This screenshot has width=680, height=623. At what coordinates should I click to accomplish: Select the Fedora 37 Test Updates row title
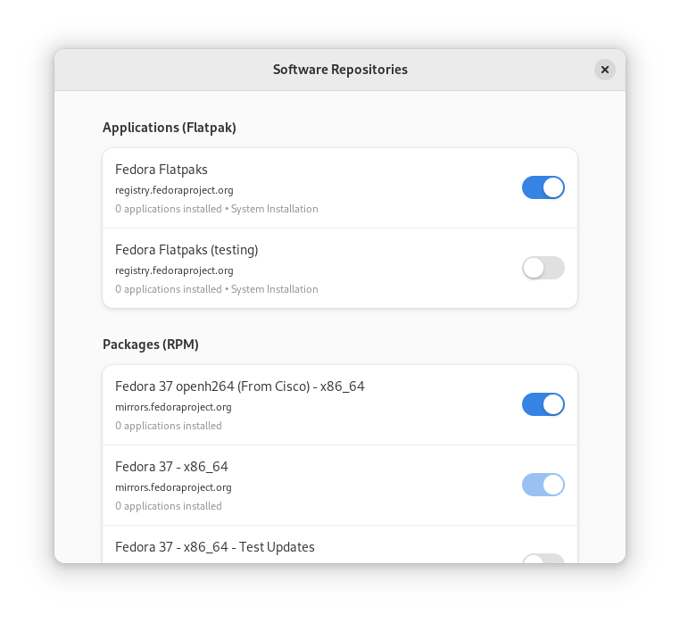[214, 547]
